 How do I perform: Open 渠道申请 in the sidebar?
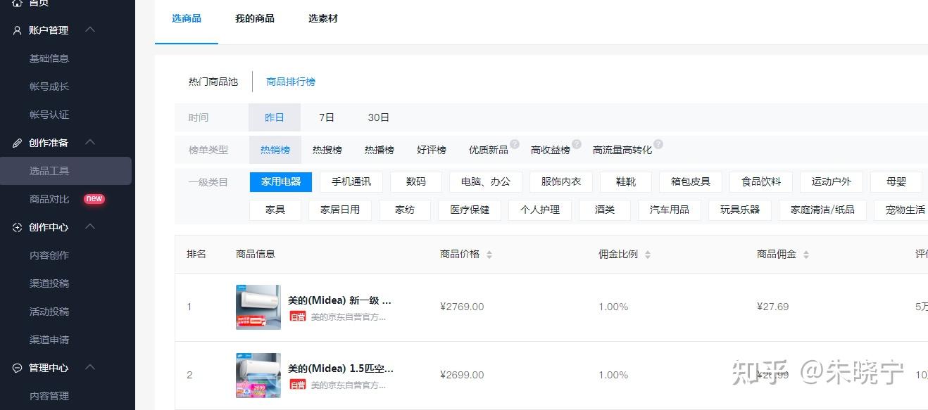49,340
